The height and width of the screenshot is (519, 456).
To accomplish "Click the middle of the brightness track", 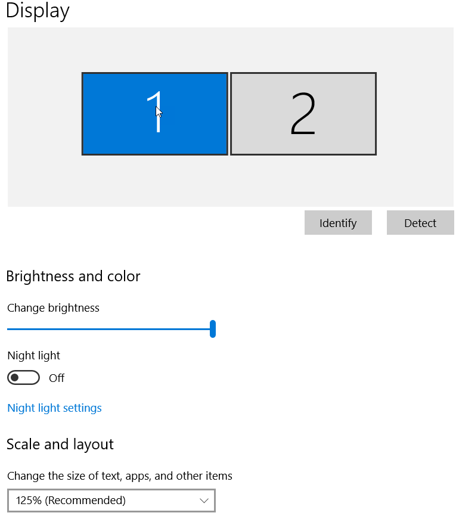I will [x=110, y=329].
